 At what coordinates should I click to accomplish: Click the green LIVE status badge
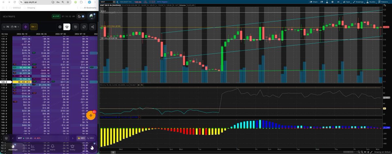click(x=56, y=16)
